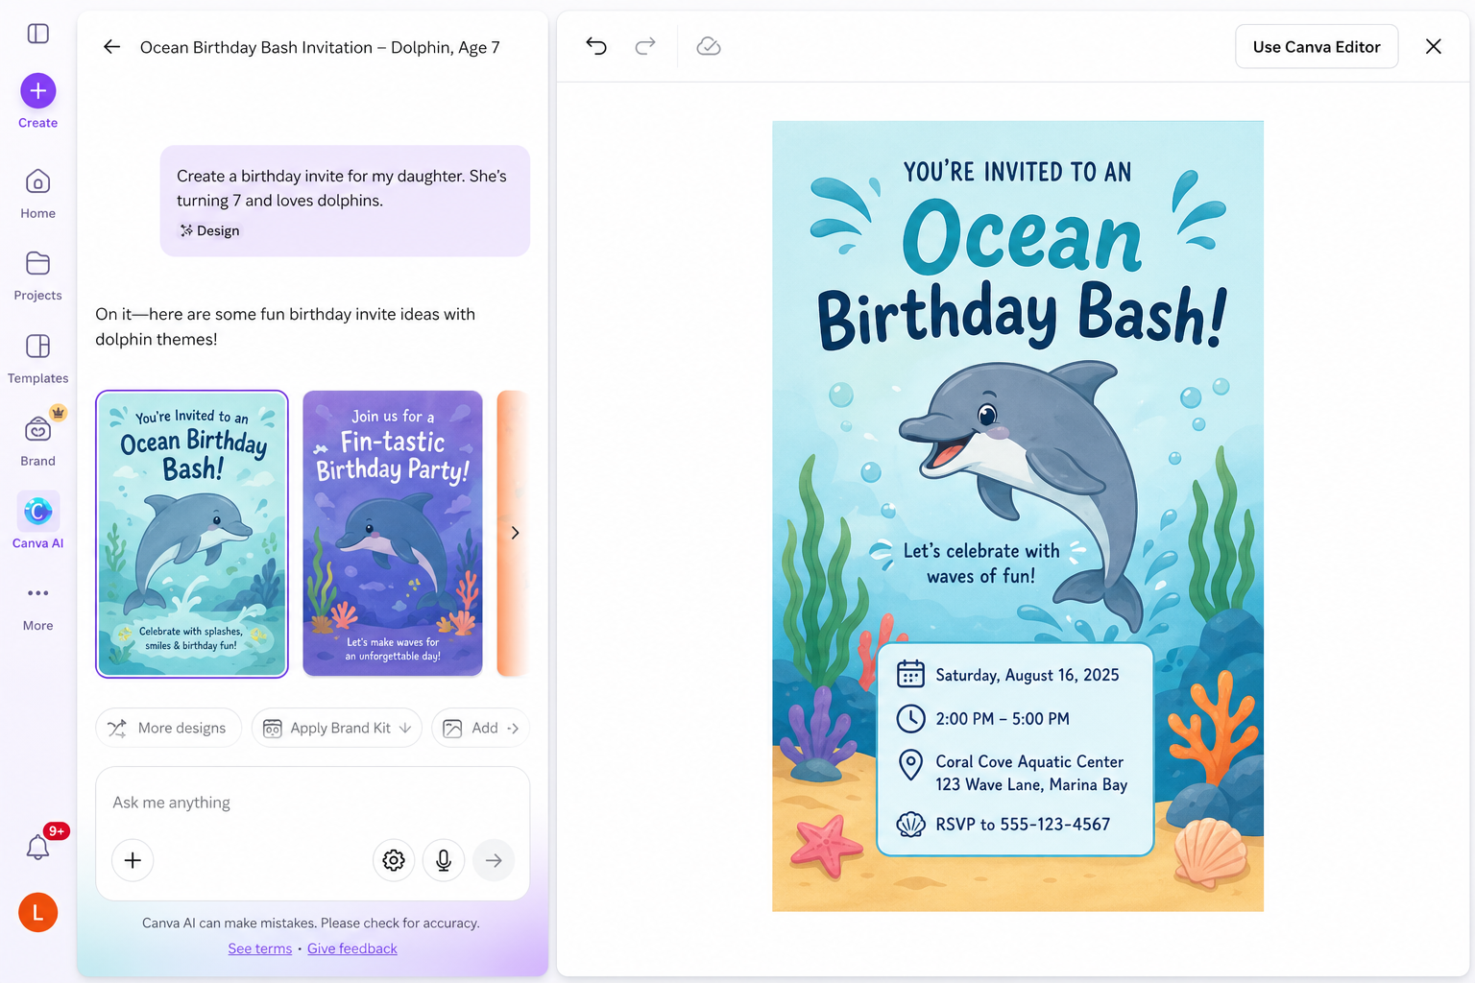View notifications bell icon
The height and width of the screenshot is (983, 1475).
pos(37,848)
